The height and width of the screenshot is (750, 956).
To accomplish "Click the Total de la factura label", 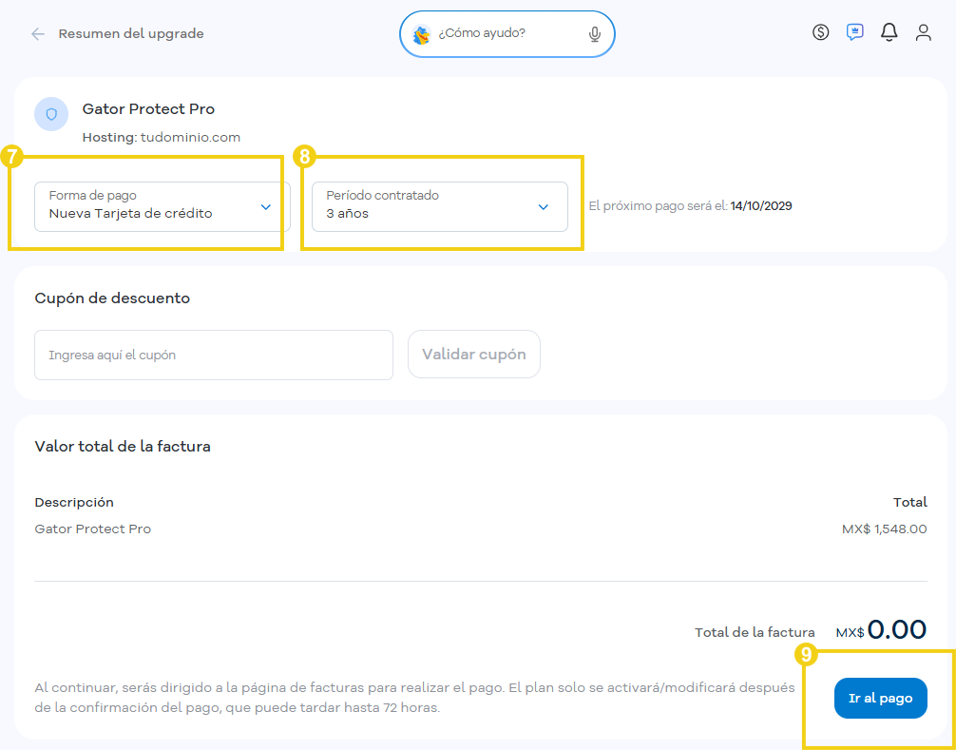I will click(755, 633).
